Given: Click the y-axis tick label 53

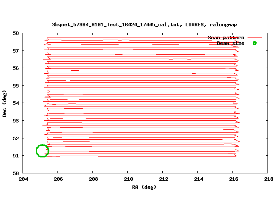Looking at the screenshot, I should click(x=16, y=121).
